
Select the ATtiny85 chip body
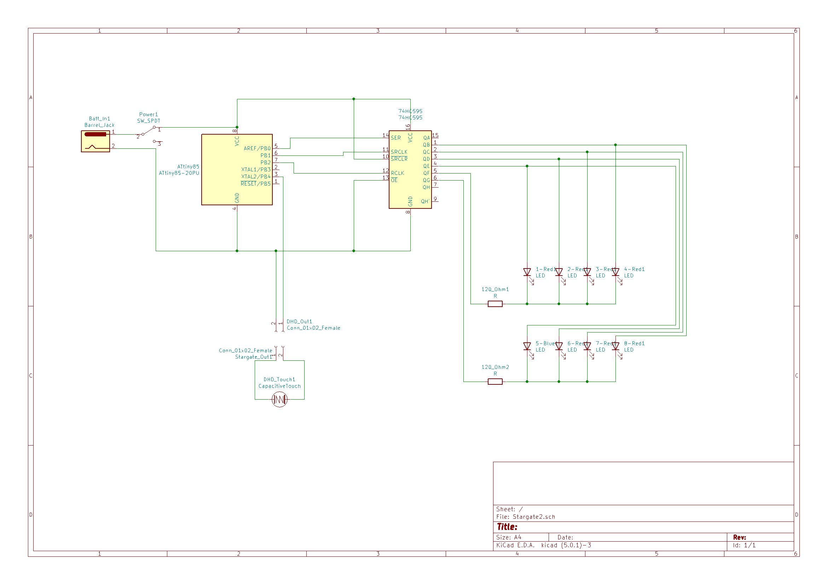pos(237,170)
